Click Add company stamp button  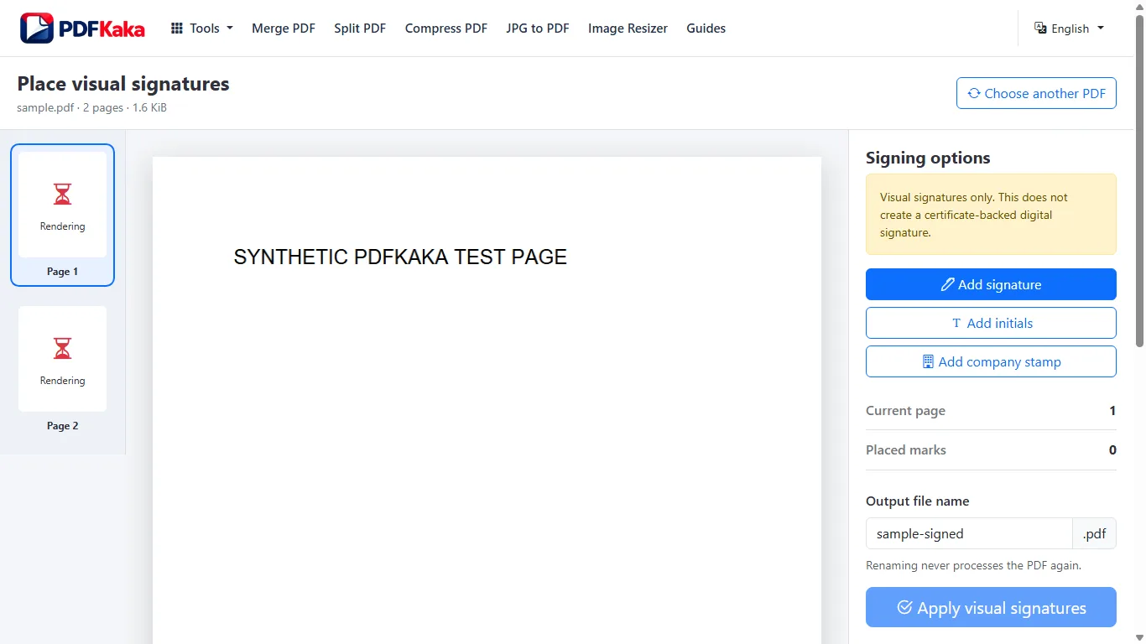tap(991, 361)
